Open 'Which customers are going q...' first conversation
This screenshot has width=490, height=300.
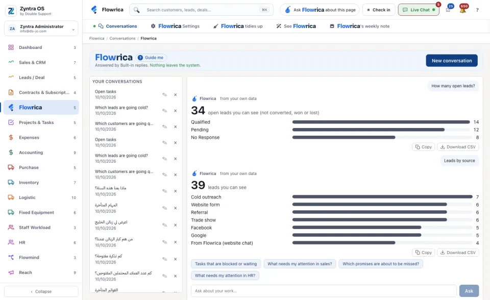(124, 126)
